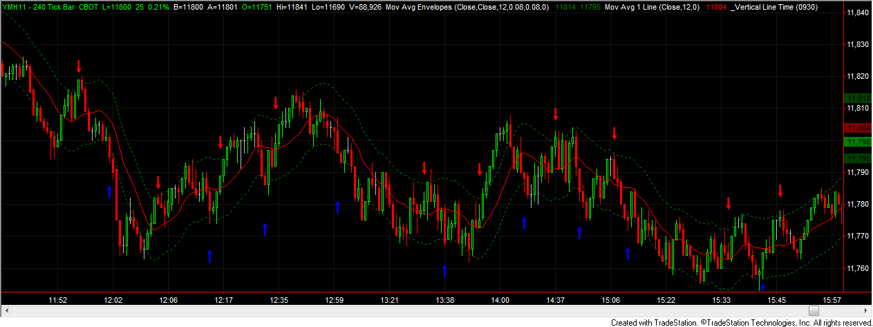The height and width of the screenshot is (327, 873).
Task: Click the 11,820 price axis label
Action: [858, 76]
